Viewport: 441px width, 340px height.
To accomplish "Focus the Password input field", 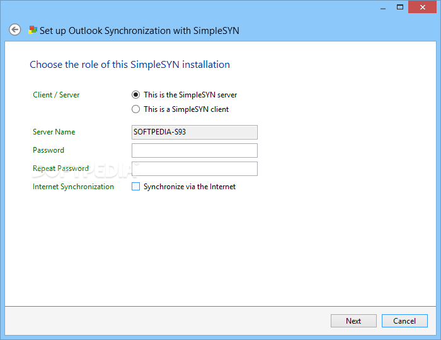I will click(x=194, y=150).
